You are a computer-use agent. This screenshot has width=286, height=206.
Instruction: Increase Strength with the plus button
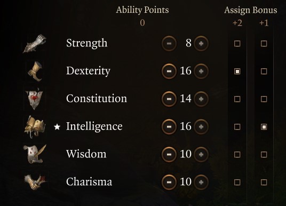click(x=201, y=44)
